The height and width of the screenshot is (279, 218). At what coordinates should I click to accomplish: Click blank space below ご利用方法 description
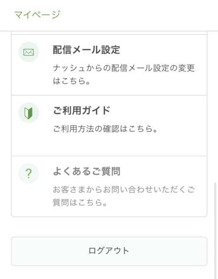109,145
